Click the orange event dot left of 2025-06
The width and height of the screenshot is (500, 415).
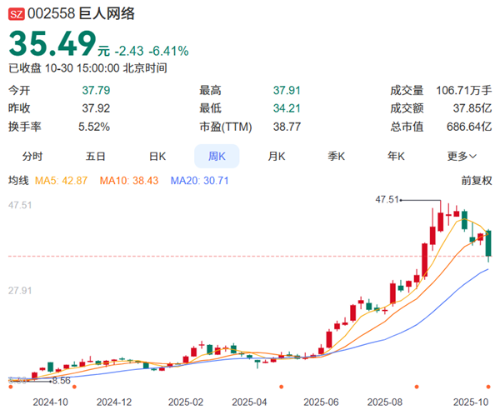282,387
